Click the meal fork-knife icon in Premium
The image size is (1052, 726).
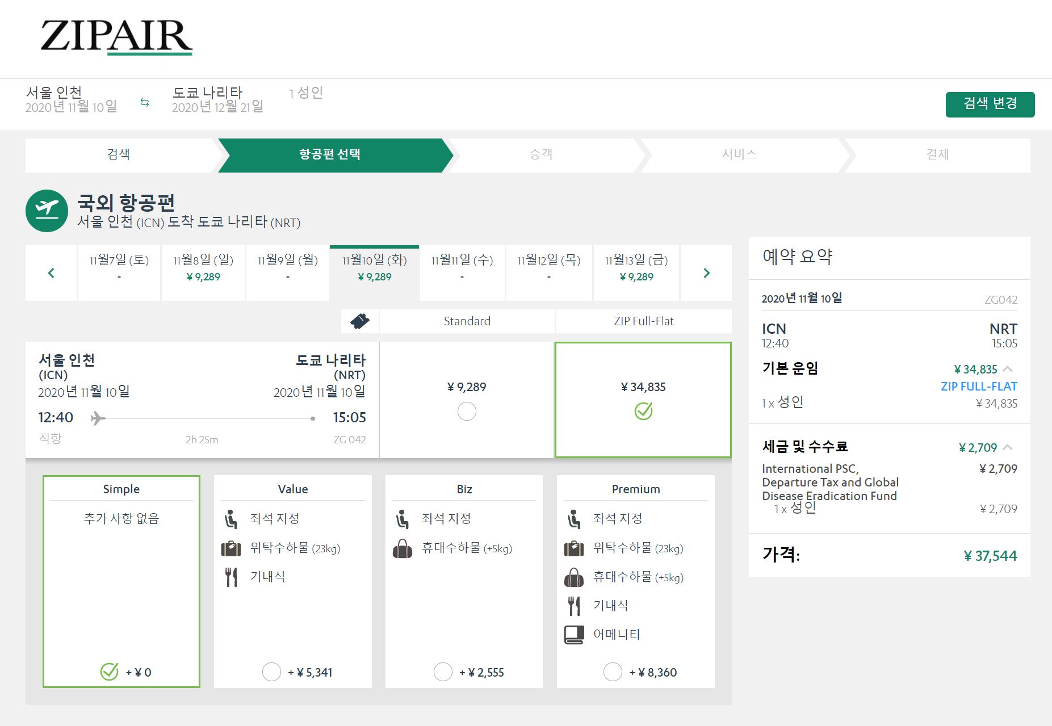click(x=574, y=606)
